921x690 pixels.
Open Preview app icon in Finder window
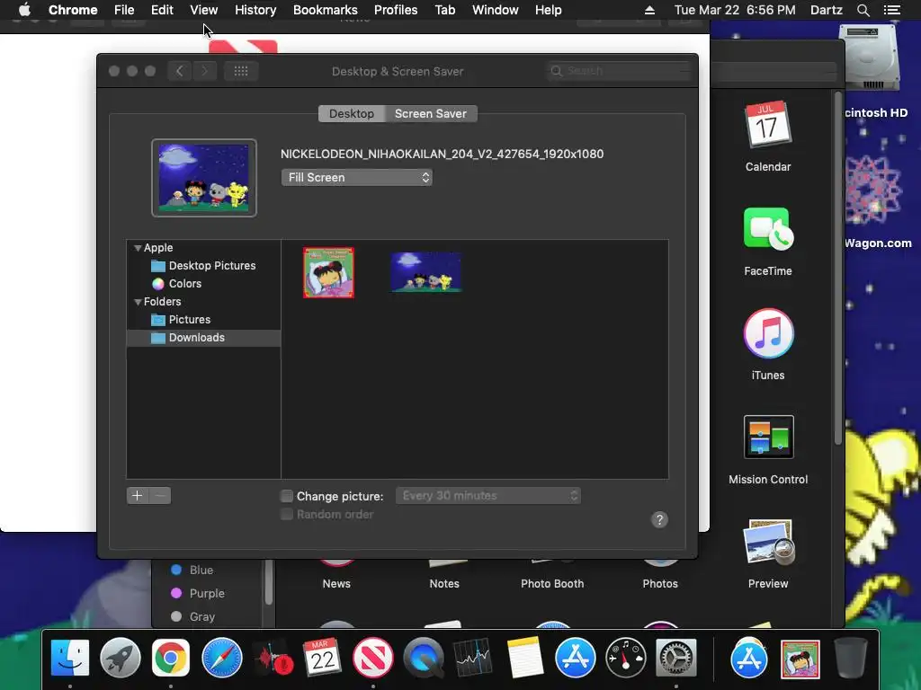pyautogui.click(x=768, y=541)
